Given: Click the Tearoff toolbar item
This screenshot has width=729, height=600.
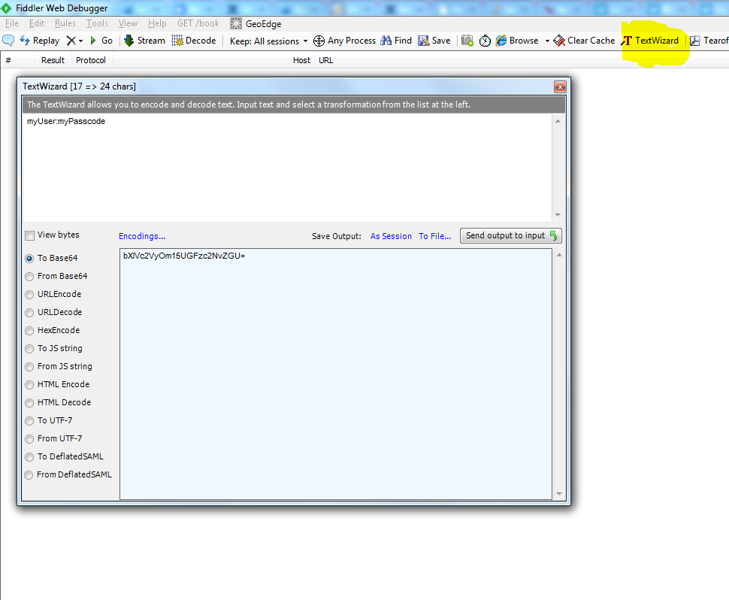Looking at the screenshot, I should pos(709,41).
